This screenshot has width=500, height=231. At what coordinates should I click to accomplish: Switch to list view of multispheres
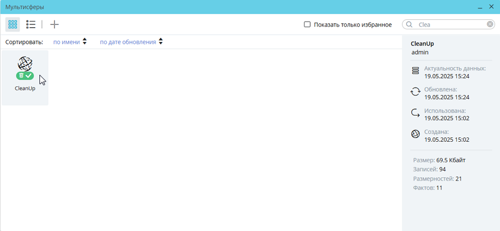(31, 24)
